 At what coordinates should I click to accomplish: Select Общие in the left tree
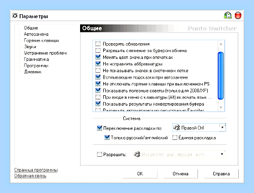pos(31,28)
